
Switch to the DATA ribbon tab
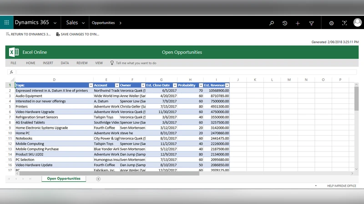(x=65, y=63)
